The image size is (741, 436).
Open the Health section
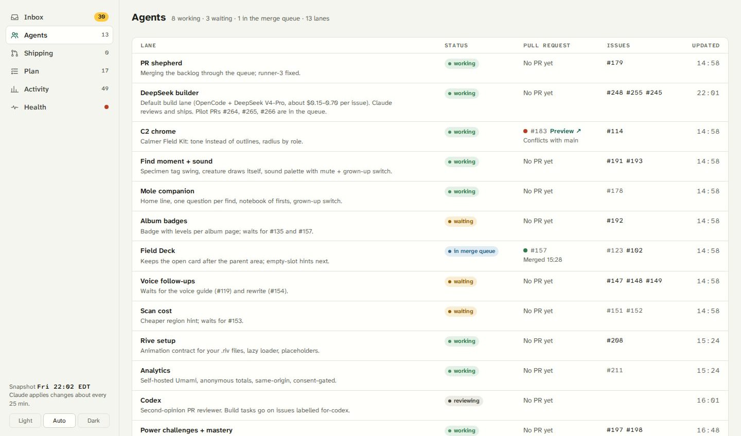pos(59,107)
